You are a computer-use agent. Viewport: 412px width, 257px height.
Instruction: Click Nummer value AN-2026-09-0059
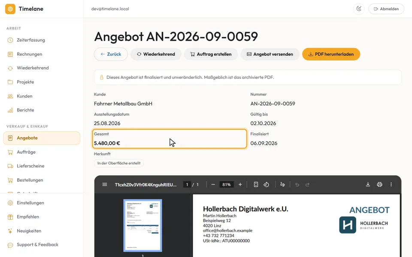[273, 104]
